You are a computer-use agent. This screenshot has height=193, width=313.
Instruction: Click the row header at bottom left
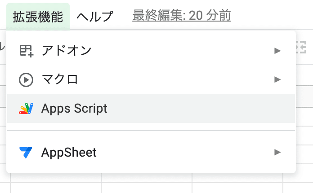pyautogui.click(x=4, y=188)
